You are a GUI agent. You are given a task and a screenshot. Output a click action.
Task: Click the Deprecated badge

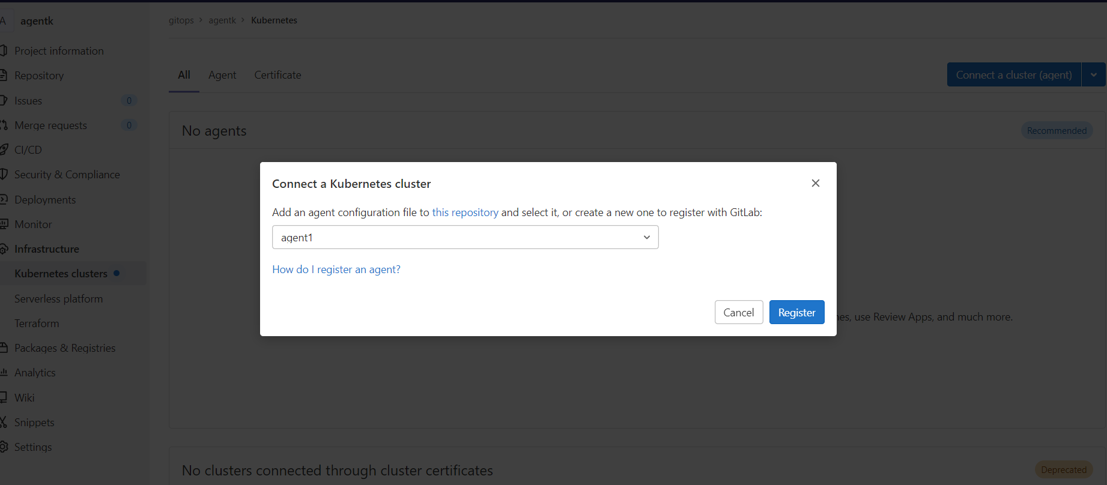tap(1063, 470)
